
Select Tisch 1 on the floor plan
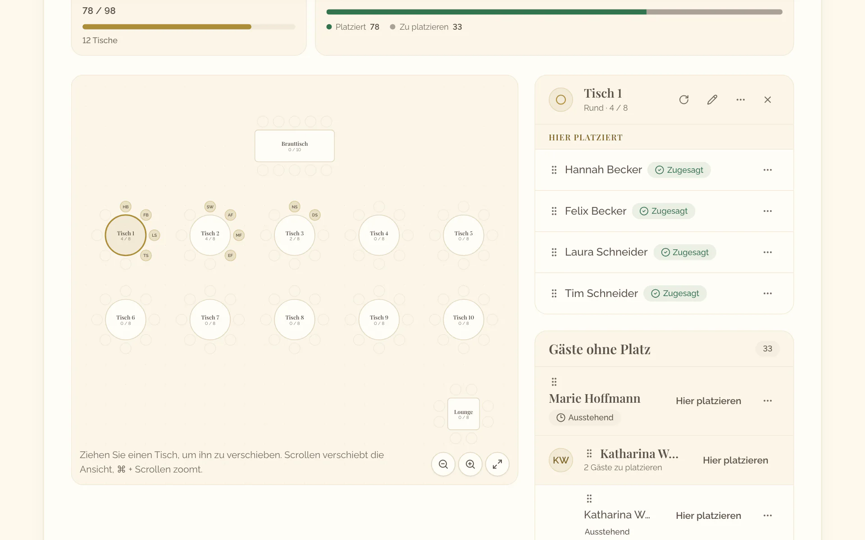point(126,235)
